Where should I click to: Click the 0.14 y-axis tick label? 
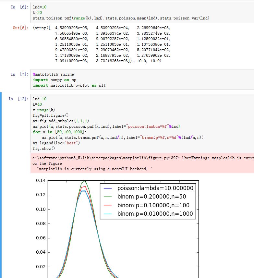(41, 181)
